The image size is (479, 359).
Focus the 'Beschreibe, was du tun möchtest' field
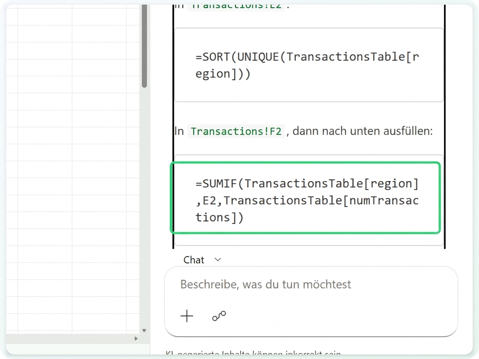pos(311,284)
